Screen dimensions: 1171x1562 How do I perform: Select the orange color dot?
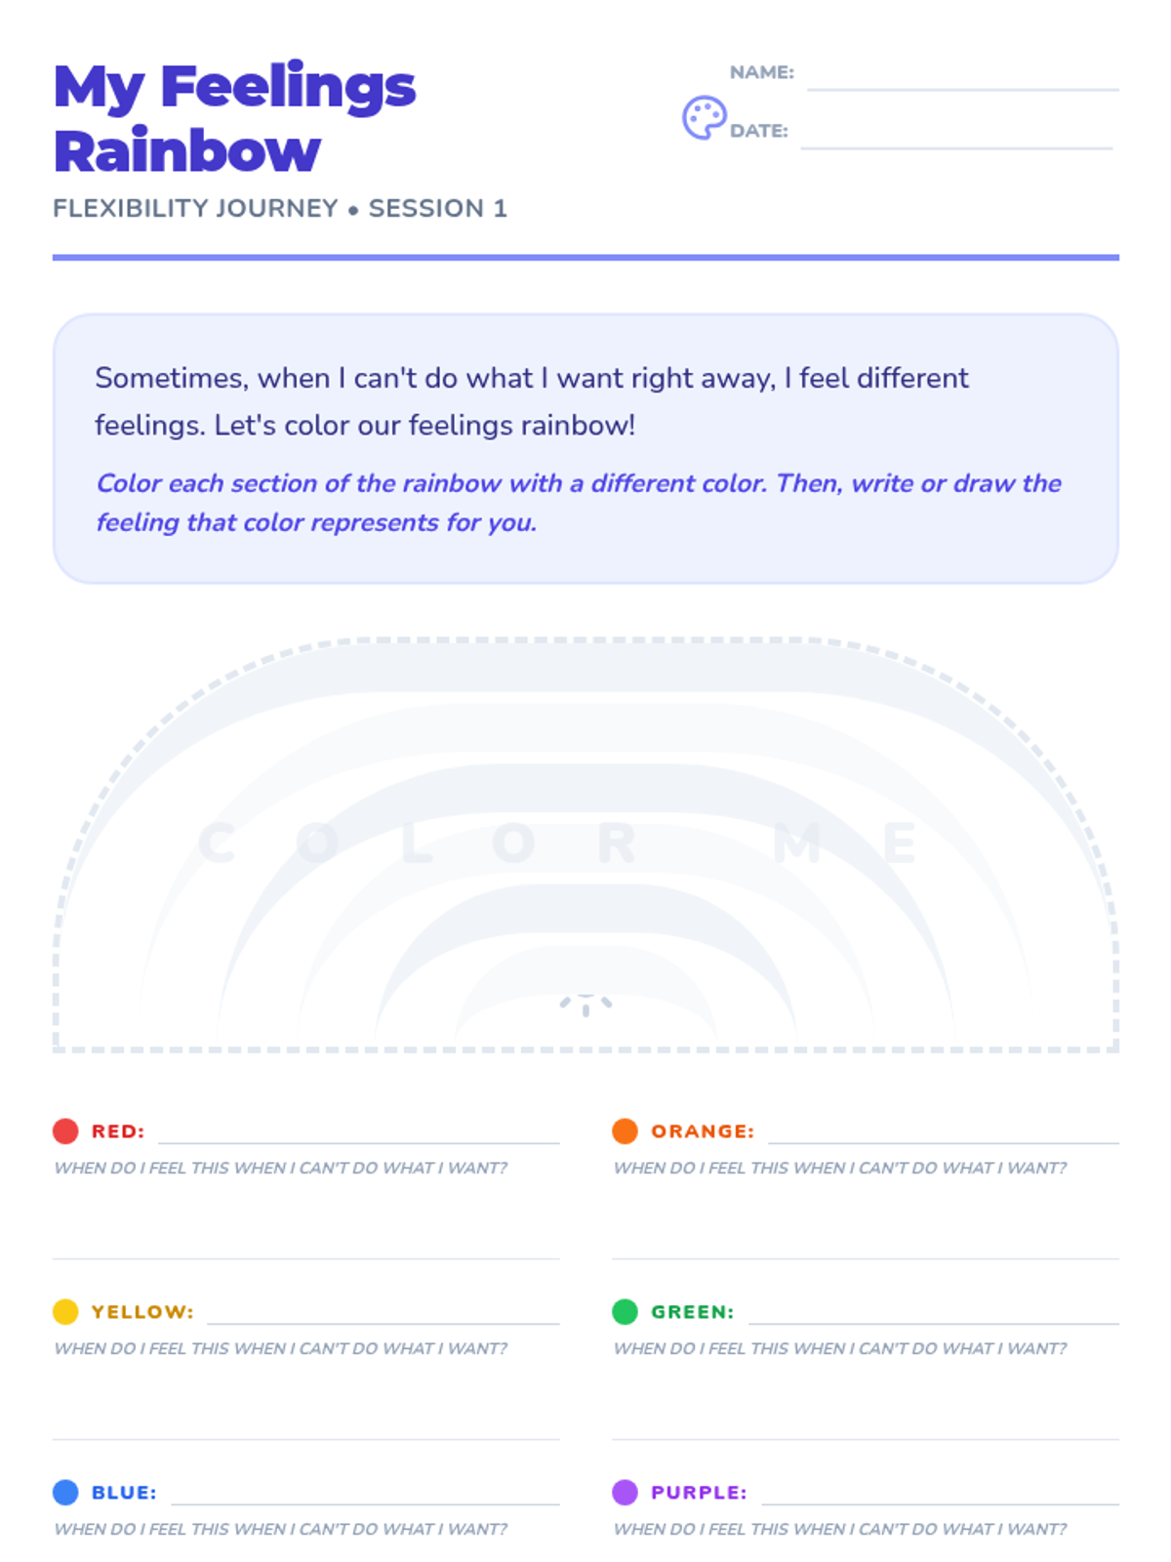click(625, 1130)
